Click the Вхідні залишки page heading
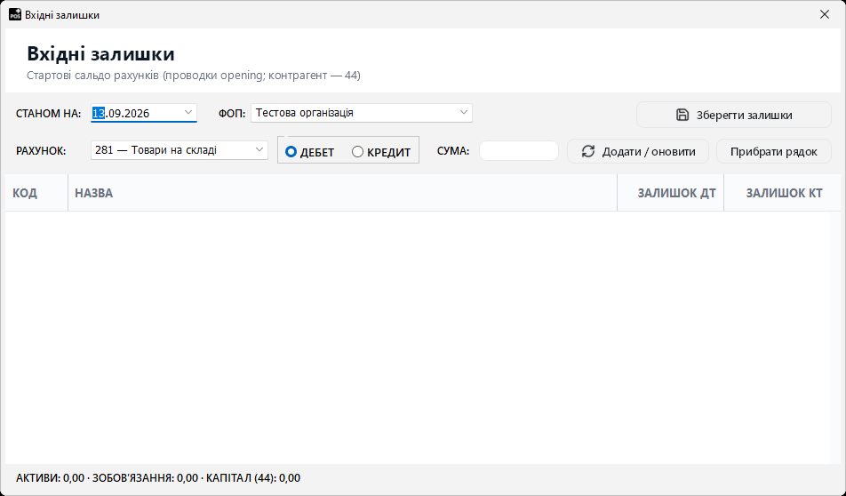Image resolution: width=846 pixels, height=496 pixels. pos(101,54)
